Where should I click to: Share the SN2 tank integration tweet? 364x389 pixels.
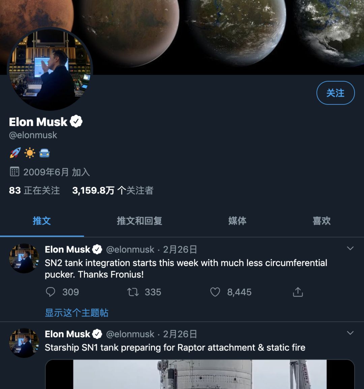tap(298, 292)
